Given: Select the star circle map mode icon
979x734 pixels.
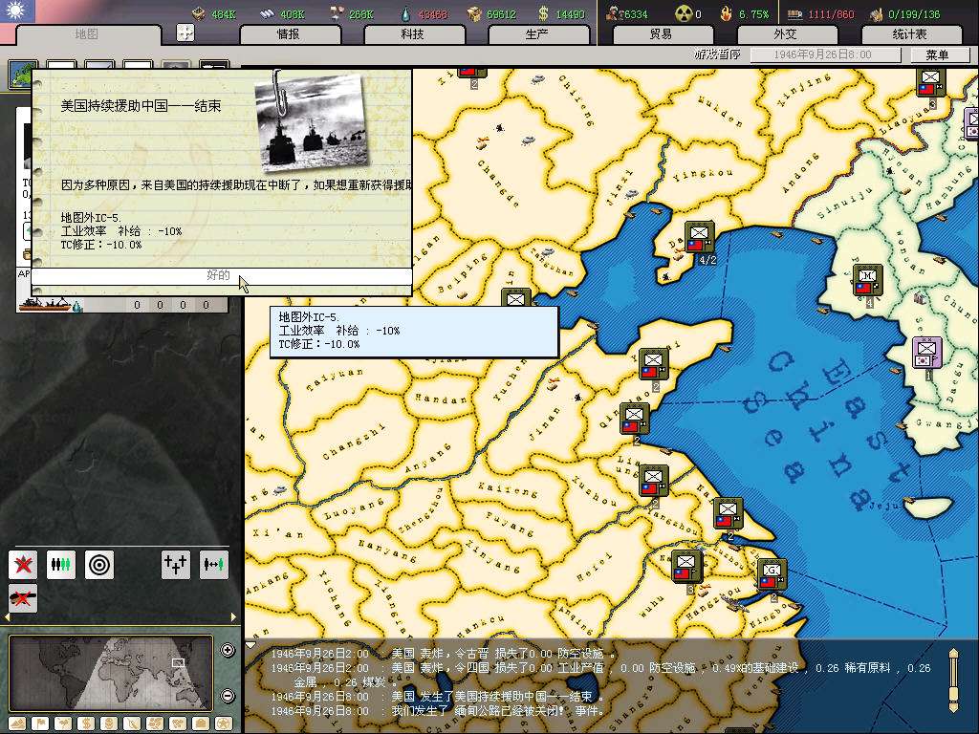Looking at the screenshot, I should (x=224, y=723).
